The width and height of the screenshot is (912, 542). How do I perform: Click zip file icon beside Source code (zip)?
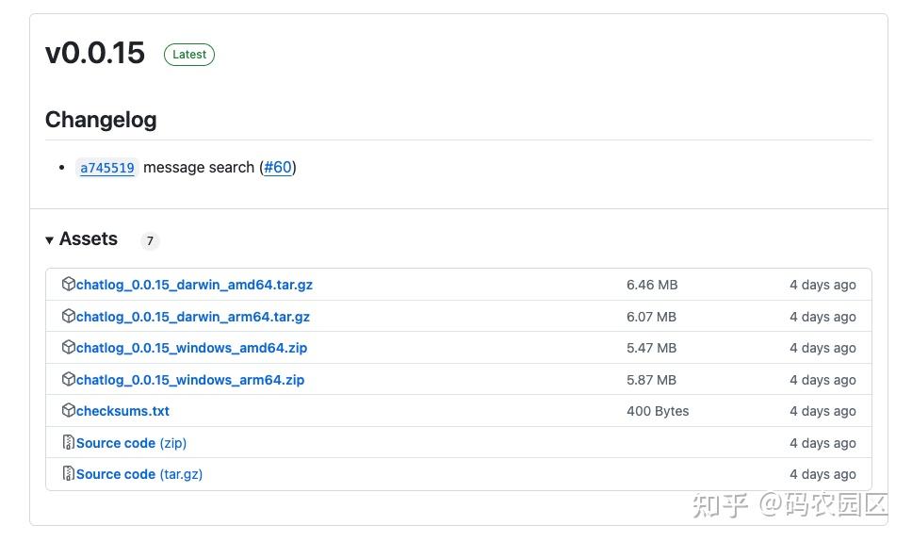pos(68,442)
